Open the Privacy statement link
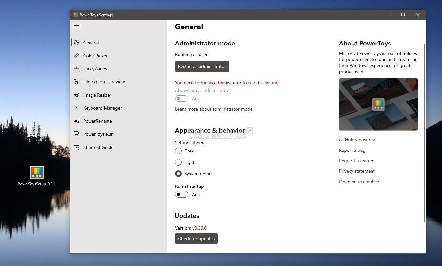Screen dimensions: 442x266 coord(357,171)
